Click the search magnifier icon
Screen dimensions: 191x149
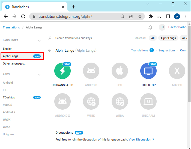[x=50, y=38]
